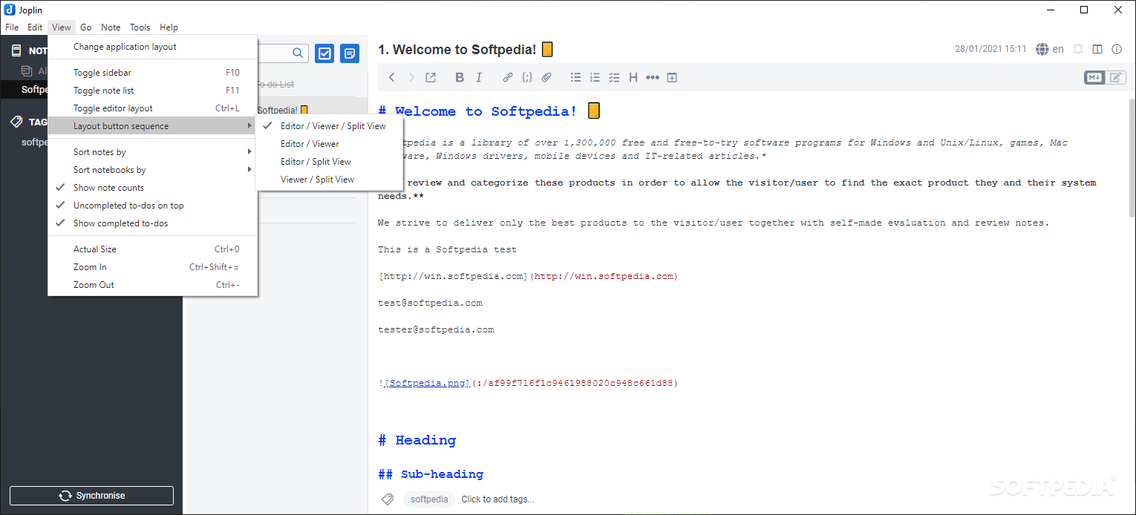Switch to rich text editor toggle
1136x515 pixels.
(x=1116, y=77)
